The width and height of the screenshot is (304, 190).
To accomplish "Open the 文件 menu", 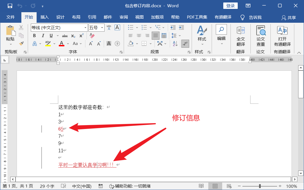I will coord(11,17).
